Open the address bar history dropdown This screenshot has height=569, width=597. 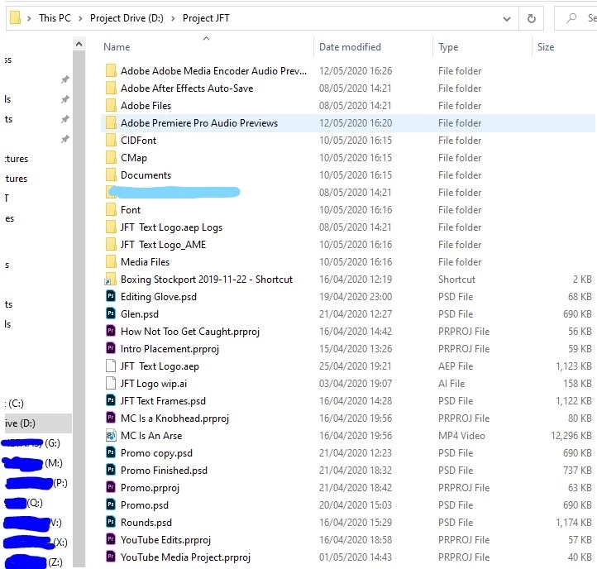coord(507,18)
